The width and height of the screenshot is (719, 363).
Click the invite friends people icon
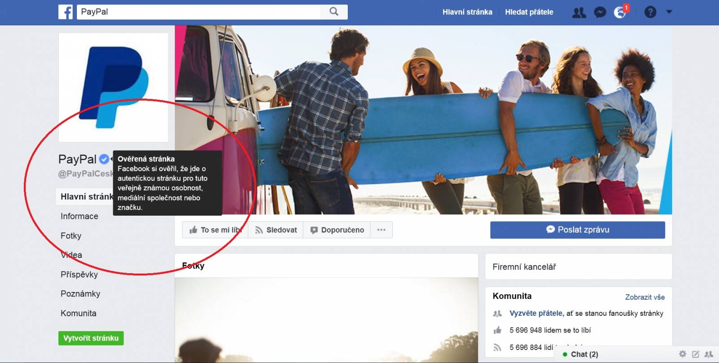point(497,314)
